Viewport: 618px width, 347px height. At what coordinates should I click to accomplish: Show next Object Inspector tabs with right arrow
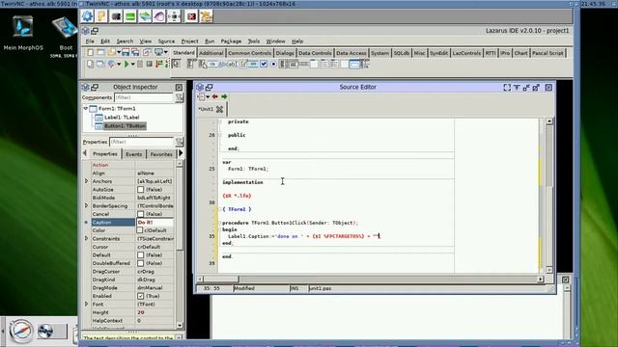click(181, 153)
